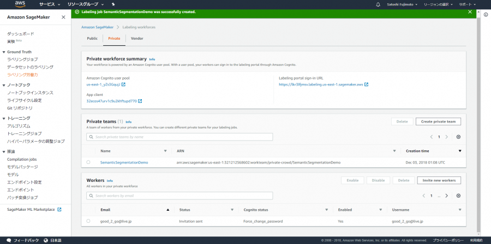This screenshot has height=244, width=491.
Task: Open the SemanticSegmentationDemo team link
Action: [x=124, y=162]
